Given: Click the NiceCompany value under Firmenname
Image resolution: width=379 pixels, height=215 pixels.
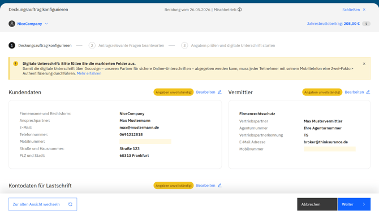Looking at the screenshot, I should pos(132,113).
